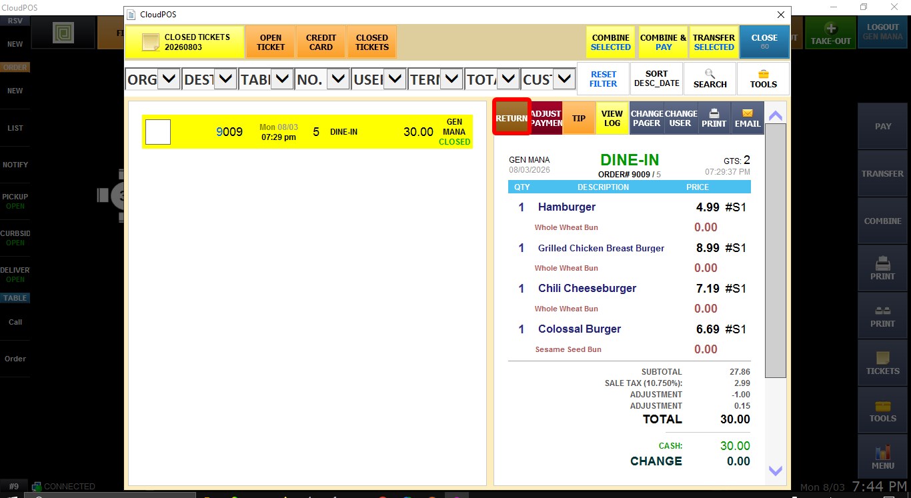Click the CONNECTED status icon at bottom left
Image resolution: width=911 pixels, height=498 pixels.
click(37, 487)
